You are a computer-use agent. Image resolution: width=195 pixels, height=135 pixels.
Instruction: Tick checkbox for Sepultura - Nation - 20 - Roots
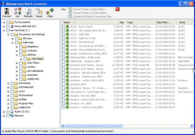point(63,88)
